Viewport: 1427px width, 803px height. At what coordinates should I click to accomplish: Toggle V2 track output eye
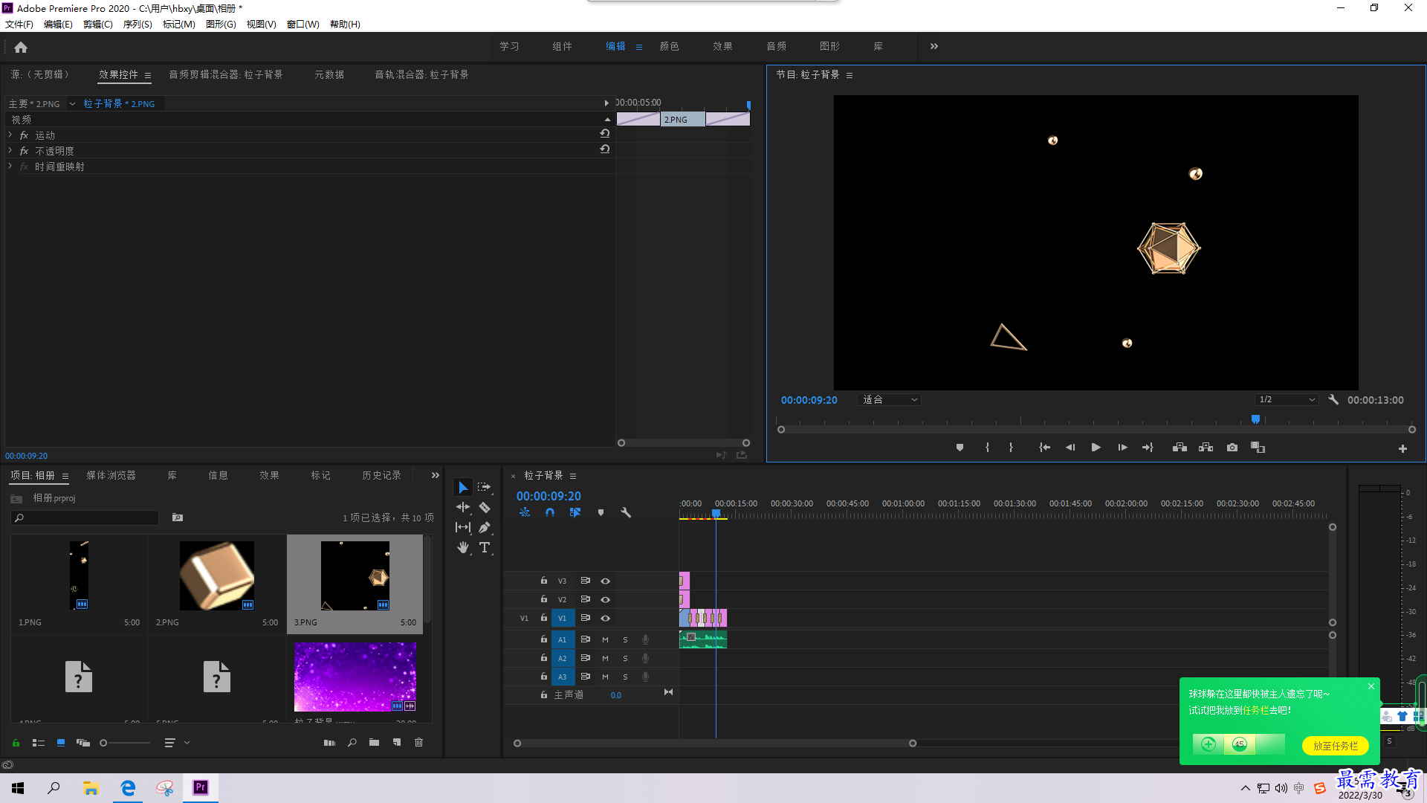(605, 600)
